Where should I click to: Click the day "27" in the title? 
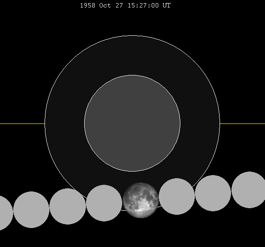[x=119, y=6]
